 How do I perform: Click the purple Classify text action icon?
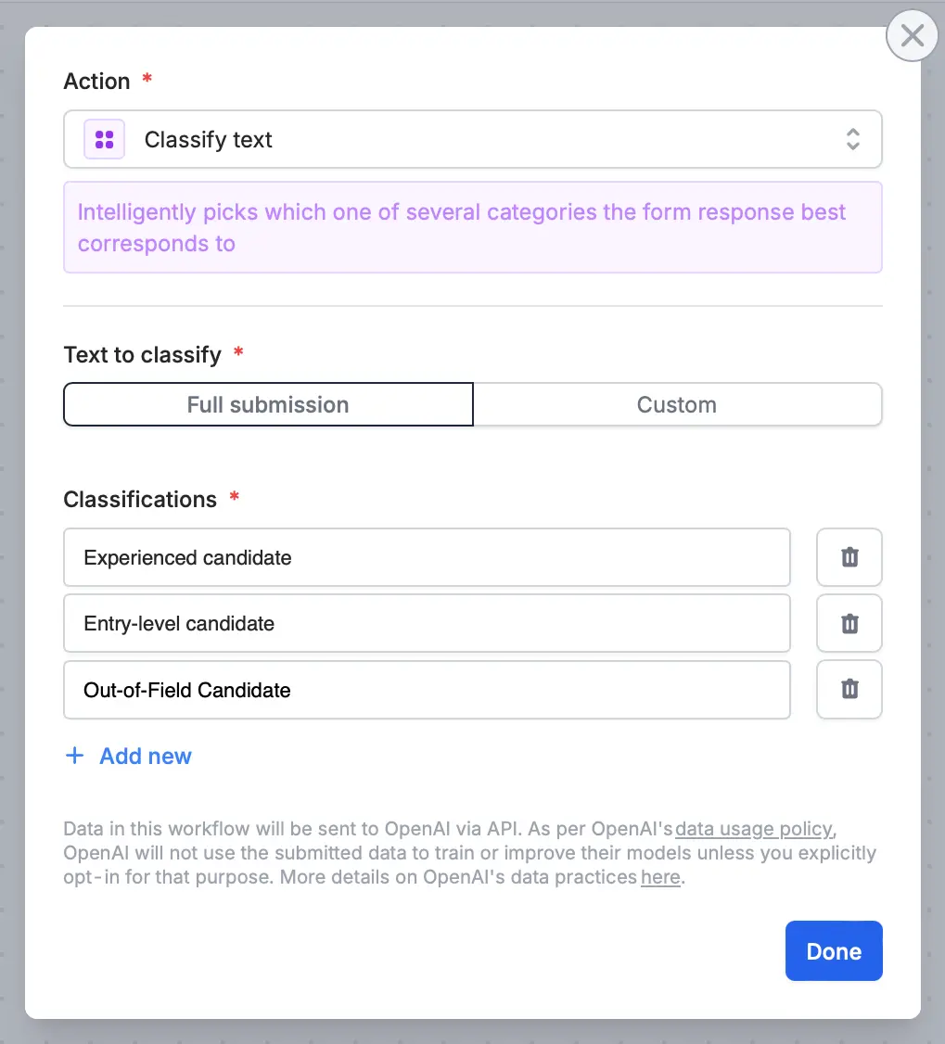click(104, 138)
